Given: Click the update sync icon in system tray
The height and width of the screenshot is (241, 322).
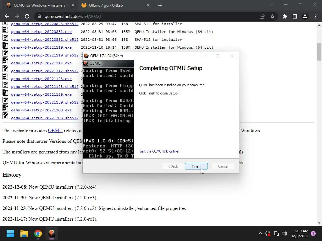Looking at the screenshot, I should [x=268, y=233].
